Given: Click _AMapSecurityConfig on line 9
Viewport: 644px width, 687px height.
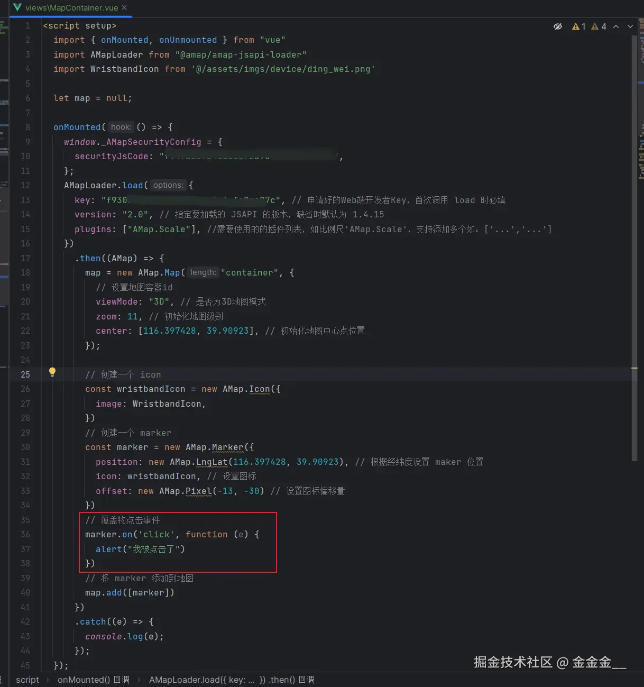Looking at the screenshot, I should [151, 142].
